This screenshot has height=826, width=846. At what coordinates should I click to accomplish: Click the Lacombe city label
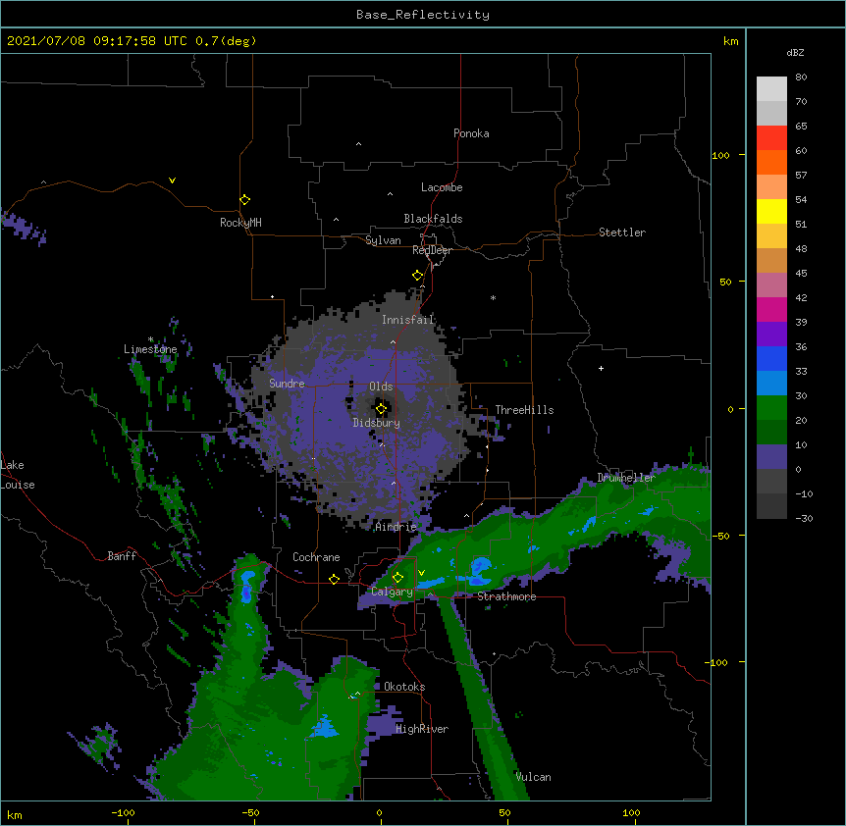(442, 187)
